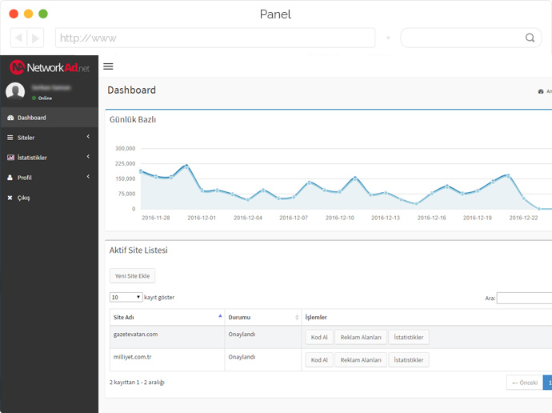Open Dashboard in the sidebar menu
This screenshot has width=552, height=413.
[50, 118]
